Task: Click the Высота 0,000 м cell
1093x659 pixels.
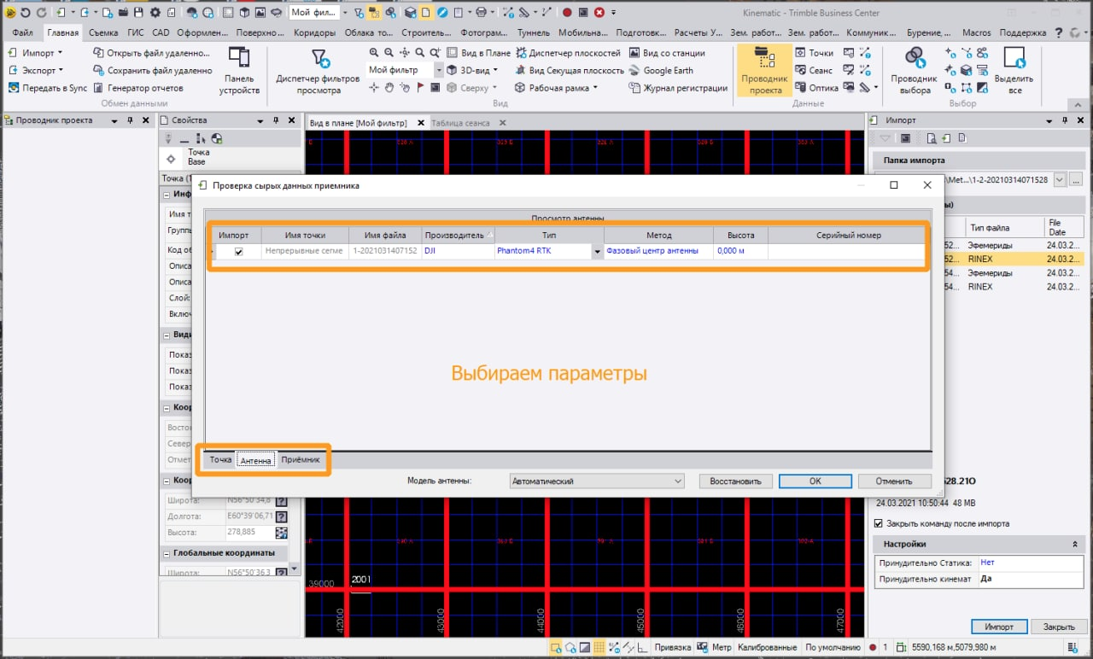Action: (739, 251)
